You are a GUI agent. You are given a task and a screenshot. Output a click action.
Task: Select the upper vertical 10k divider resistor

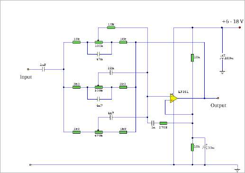(192, 58)
